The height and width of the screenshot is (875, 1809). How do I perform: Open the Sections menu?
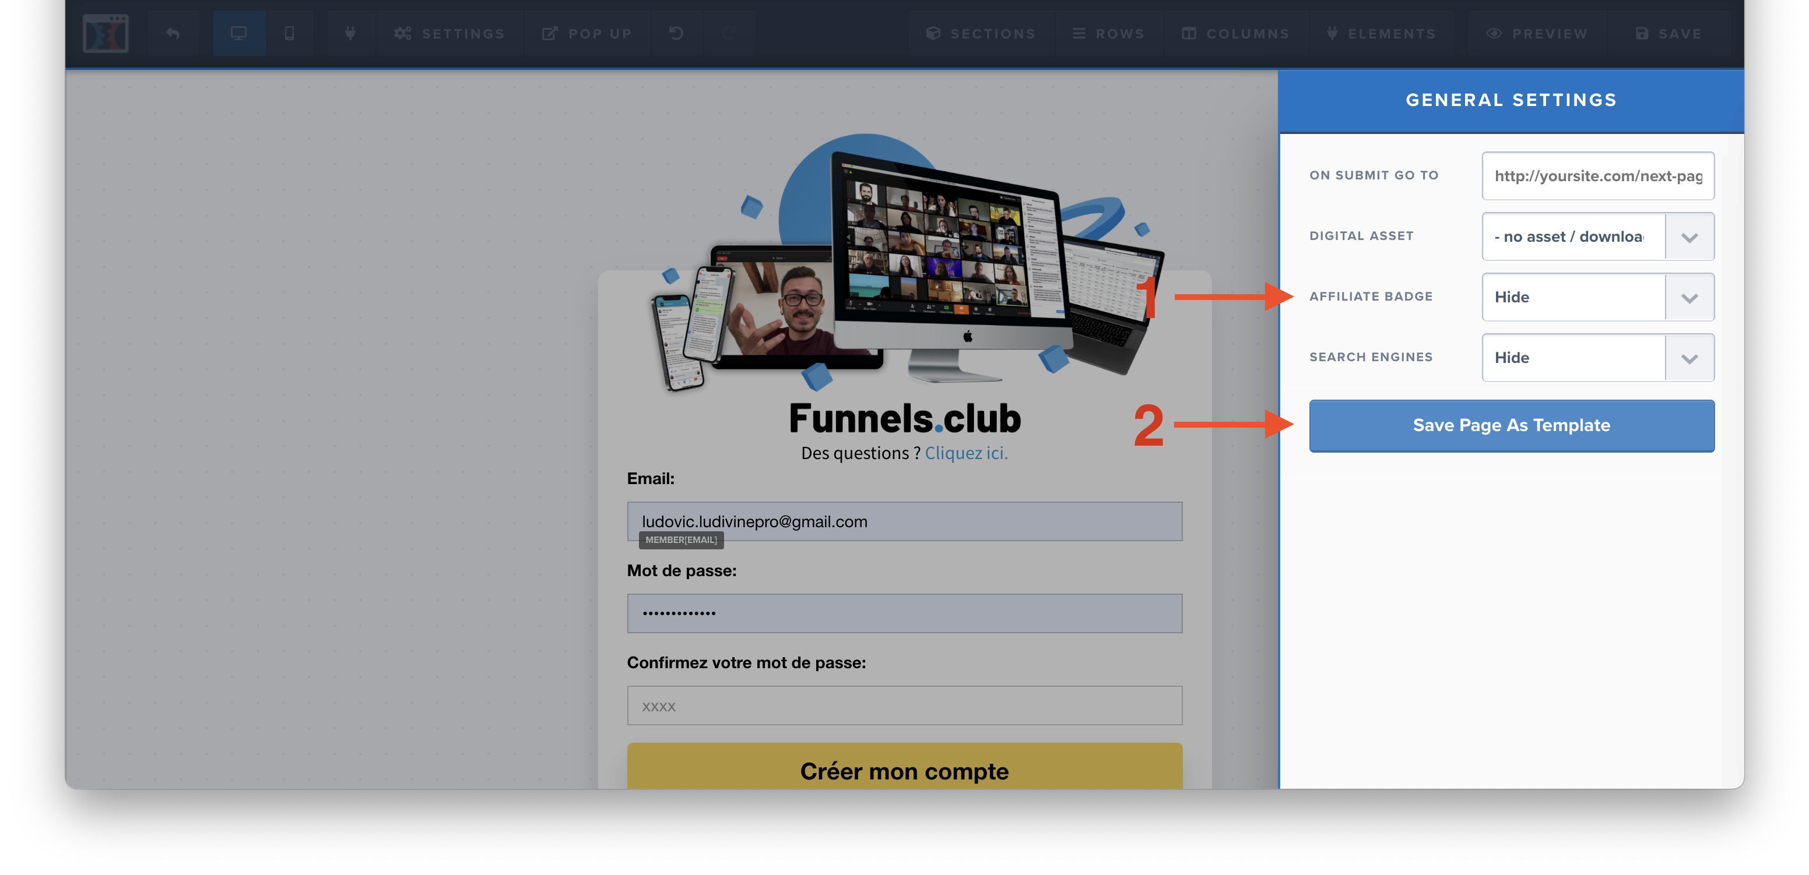(981, 34)
